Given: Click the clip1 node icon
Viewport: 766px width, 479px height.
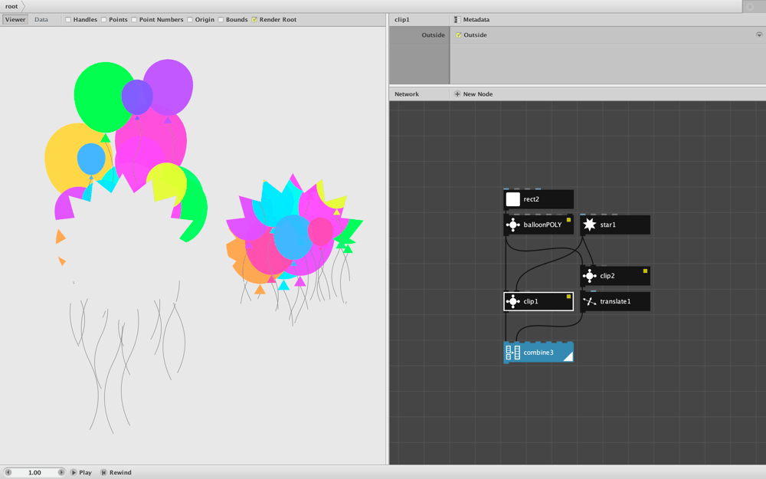Looking at the screenshot, I should [512, 301].
